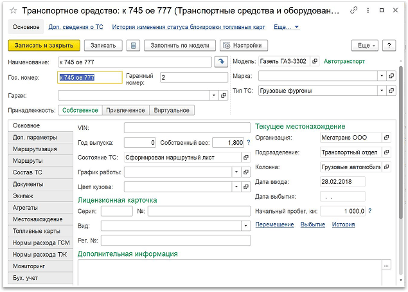Open Агрегаты side tab

click(40, 208)
